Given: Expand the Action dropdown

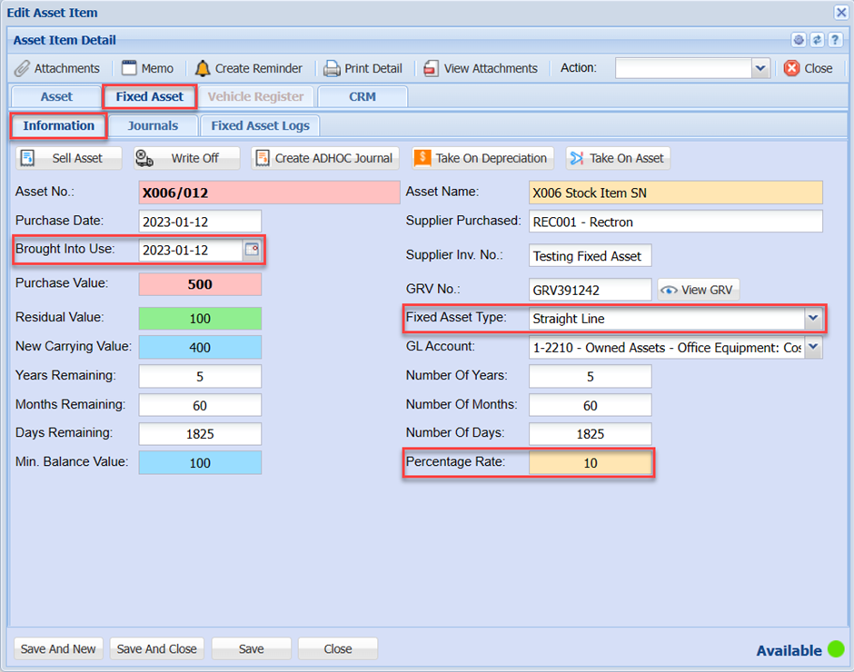Looking at the screenshot, I should pyautogui.click(x=760, y=68).
